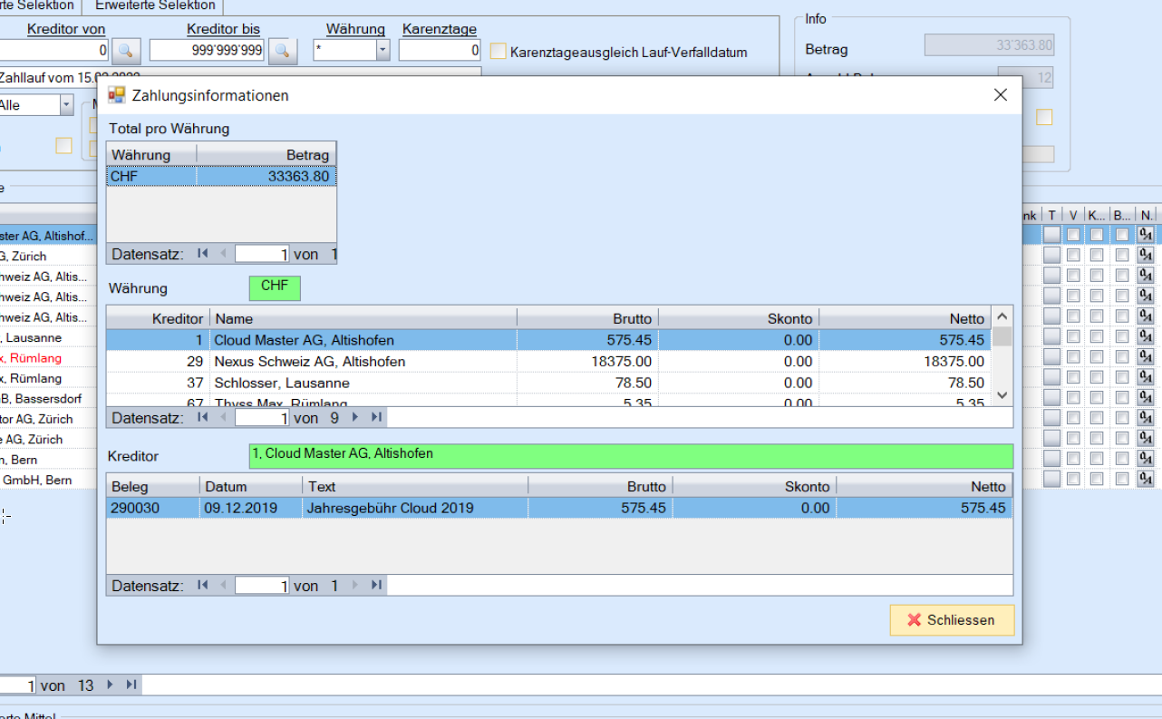Open the Alle combo box
The width and height of the screenshot is (1162, 719).
pyautogui.click(x=66, y=105)
